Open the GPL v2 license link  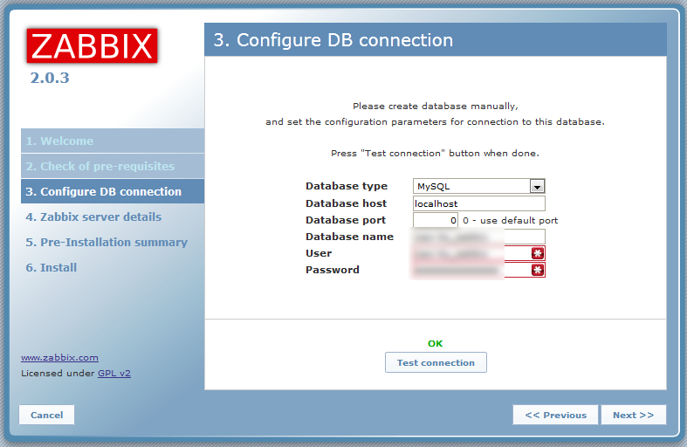tap(113, 373)
